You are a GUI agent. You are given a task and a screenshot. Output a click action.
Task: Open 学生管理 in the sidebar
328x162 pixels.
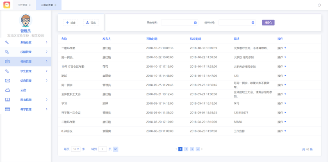[25, 71]
